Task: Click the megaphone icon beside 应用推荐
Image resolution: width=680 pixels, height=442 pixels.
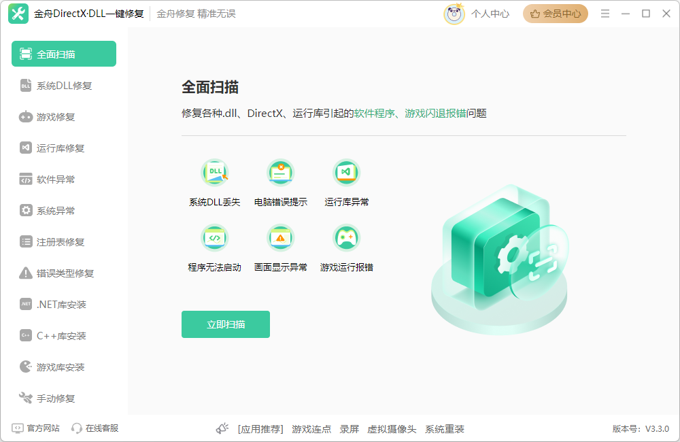Action: (x=222, y=428)
